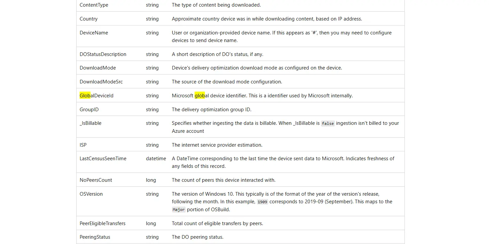This screenshot has height=244, width=489.
Task: Click the GroupID field name
Action: tap(89, 110)
